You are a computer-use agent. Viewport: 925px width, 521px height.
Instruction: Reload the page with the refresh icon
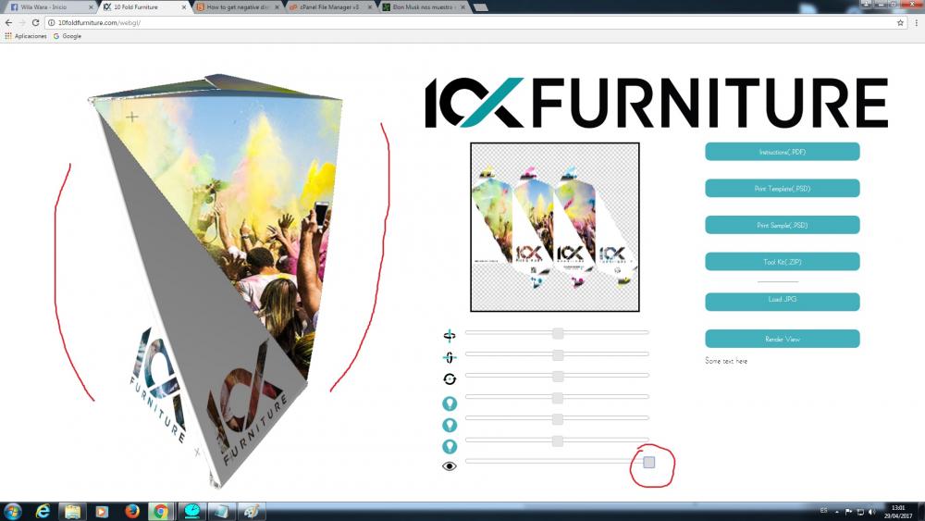pyautogui.click(x=35, y=22)
